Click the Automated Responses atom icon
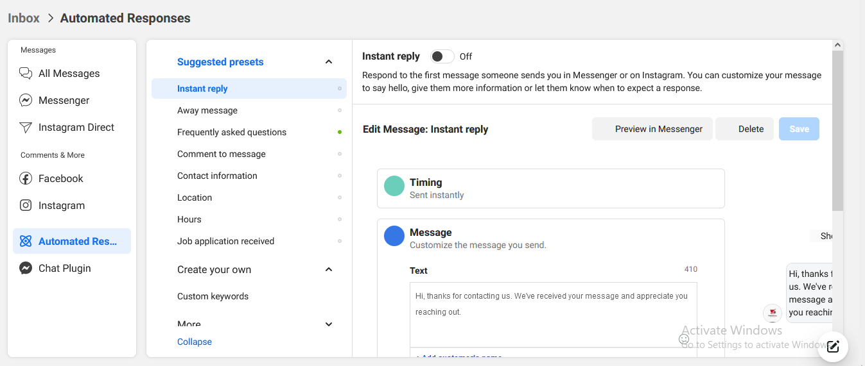Screen dimensions: 865x366 coord(26,242)
